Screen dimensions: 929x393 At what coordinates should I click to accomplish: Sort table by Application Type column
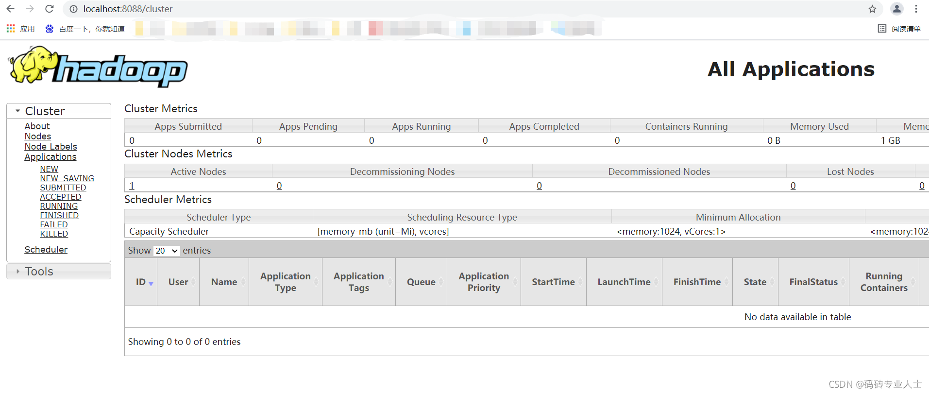(x=286, y=282)
